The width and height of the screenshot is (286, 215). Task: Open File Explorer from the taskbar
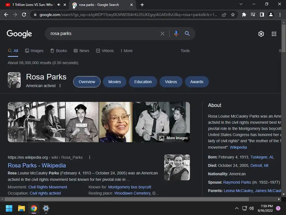21,208
